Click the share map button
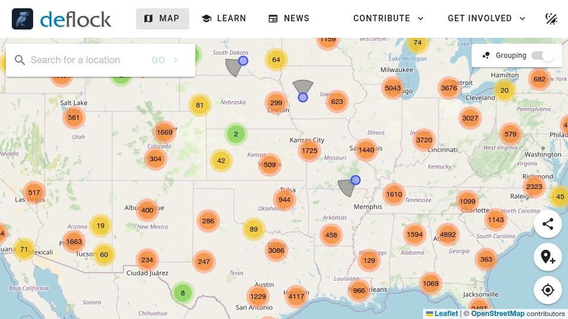568x319 pixels. click(x=548, y=224)
